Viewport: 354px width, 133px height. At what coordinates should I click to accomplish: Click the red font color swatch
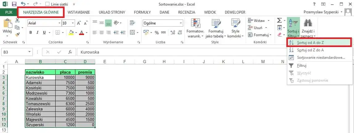(81, 33)
